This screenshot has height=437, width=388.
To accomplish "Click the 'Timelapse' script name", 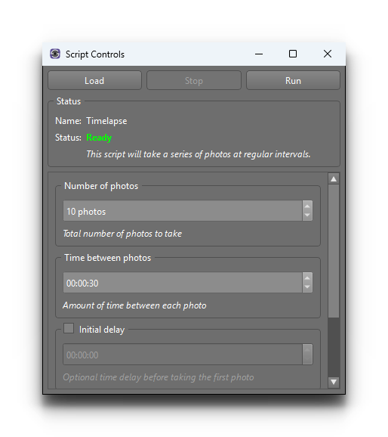I will click(x=106, y=121).
